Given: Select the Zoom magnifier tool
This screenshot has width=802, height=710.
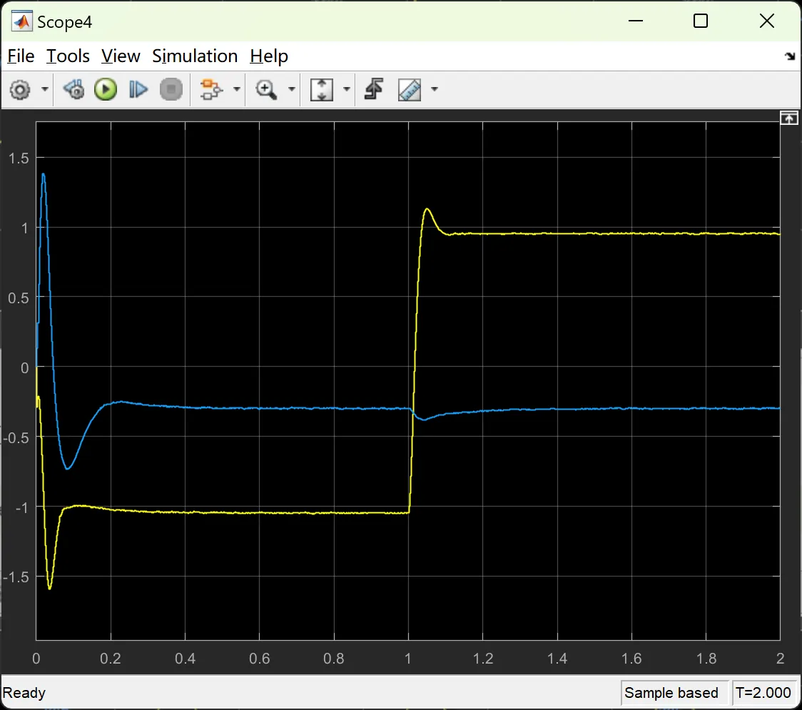Looking at the screenshot, I should tap(266, 89).
